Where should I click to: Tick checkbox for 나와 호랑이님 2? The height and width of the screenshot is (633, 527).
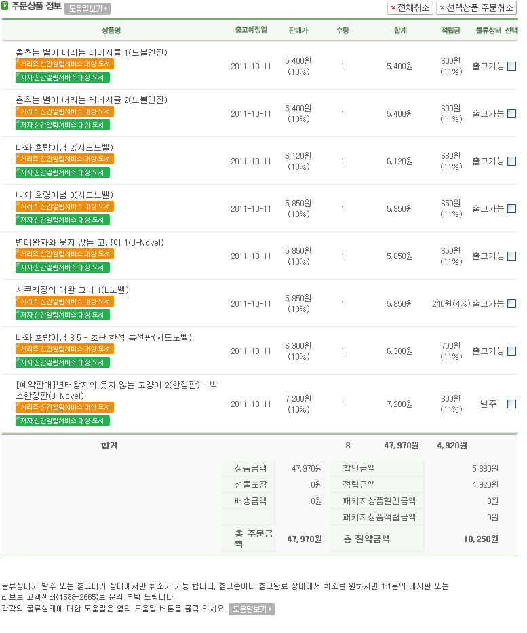[512, 161]
